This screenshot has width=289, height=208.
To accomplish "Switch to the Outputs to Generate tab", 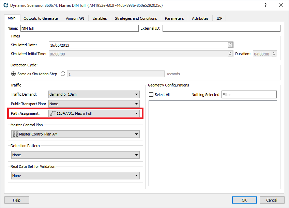I will coord(41,18).
